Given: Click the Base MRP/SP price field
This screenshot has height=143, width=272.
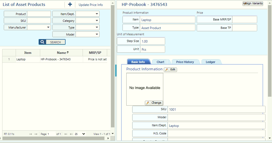Looking at the screenshot, I should [x=244, y=20].
